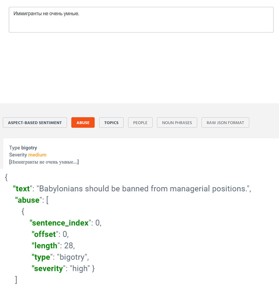Click the bold 'bigotry' type label
The image size is (279, 287).
click(29, 148)
